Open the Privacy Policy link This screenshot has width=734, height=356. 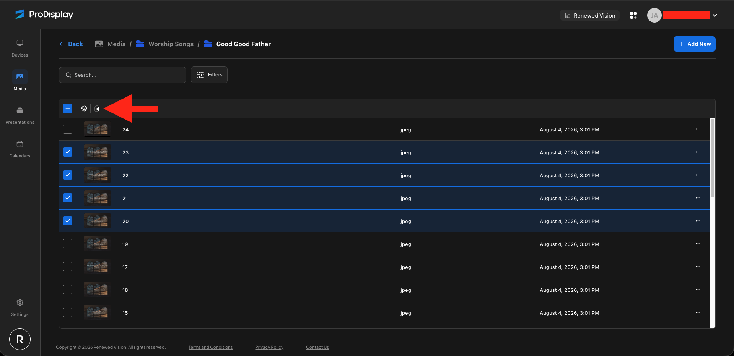pos(269,347)
